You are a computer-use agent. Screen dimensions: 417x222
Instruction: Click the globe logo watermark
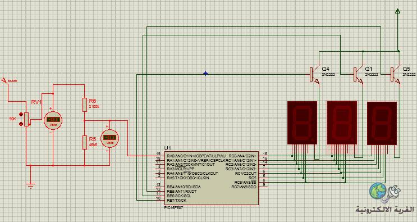(378, 191)
